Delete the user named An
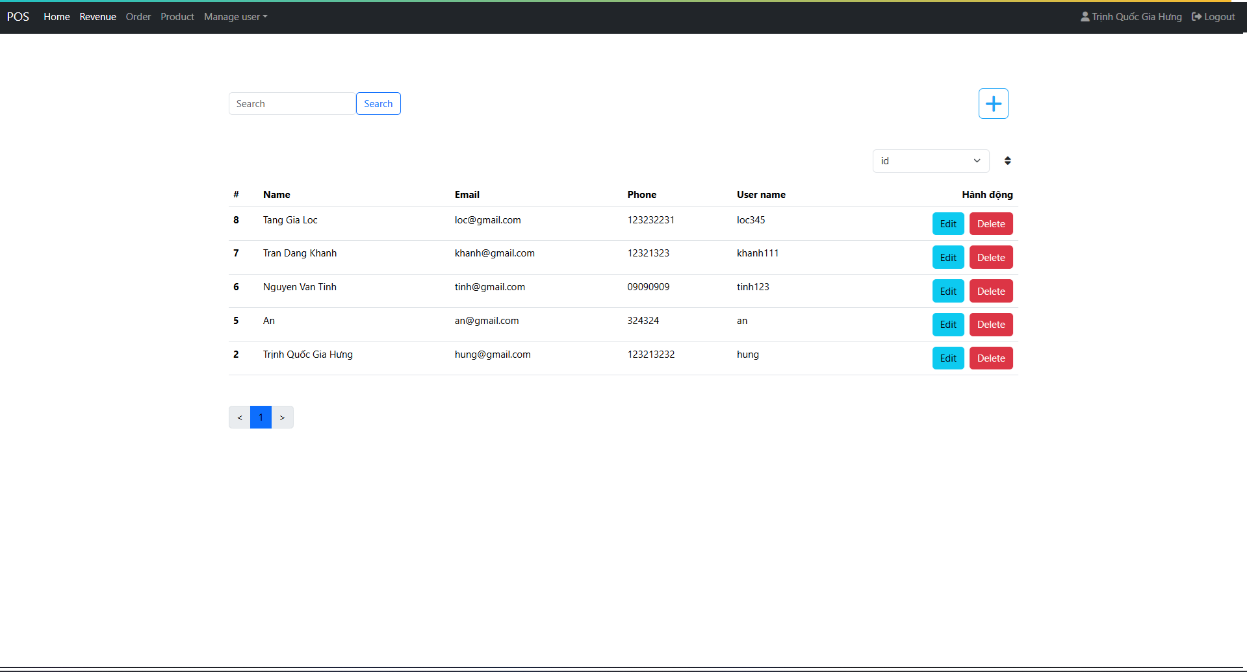 (990, 325)
